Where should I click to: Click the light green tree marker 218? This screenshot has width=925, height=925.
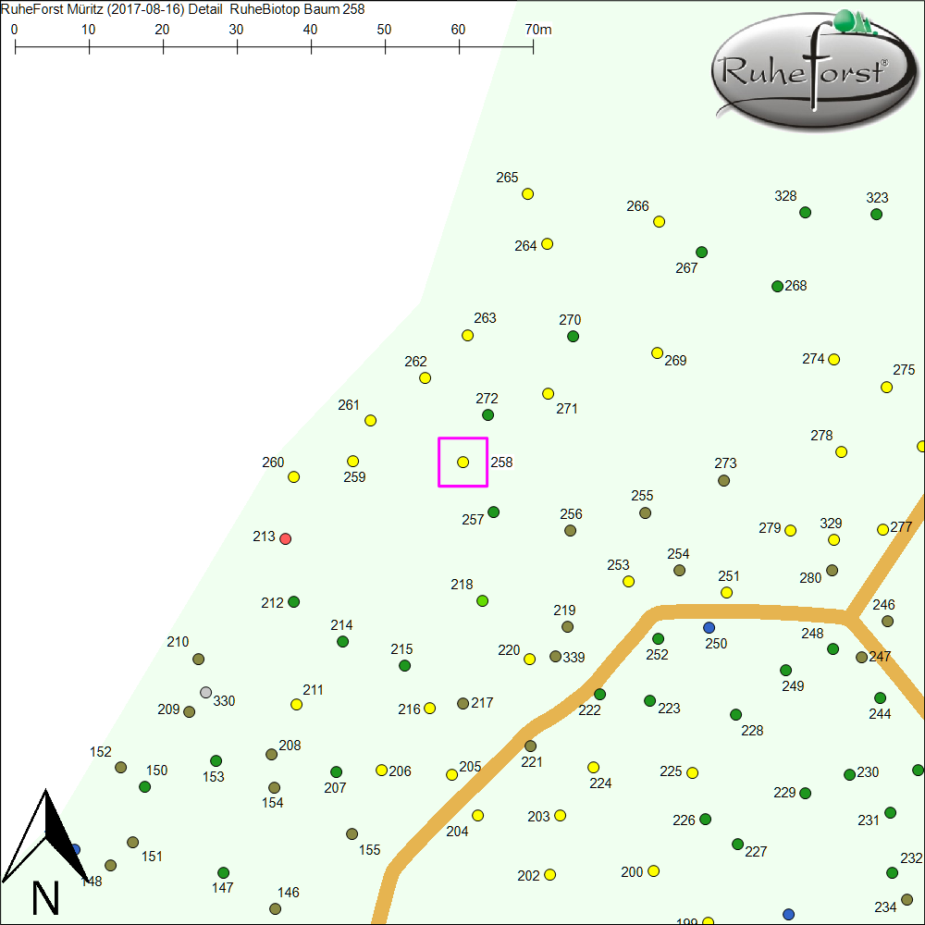tap(482, 601)
